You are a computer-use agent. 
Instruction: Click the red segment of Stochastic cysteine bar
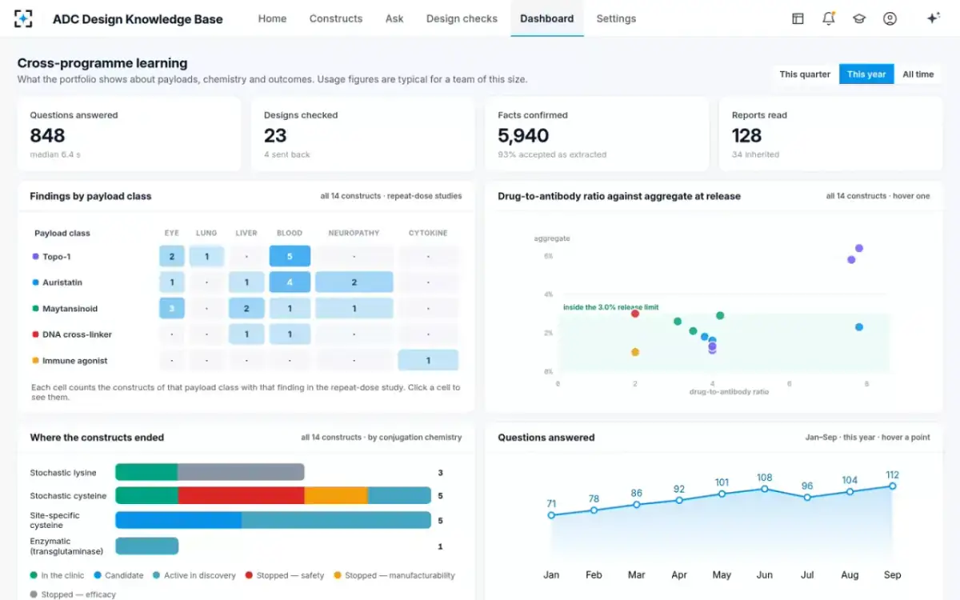[x=241, y=496]
